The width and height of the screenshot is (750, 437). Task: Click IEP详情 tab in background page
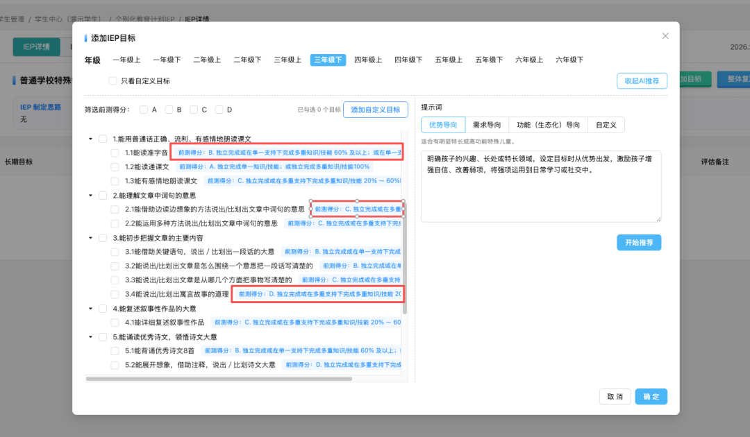(x=36, y=46)
